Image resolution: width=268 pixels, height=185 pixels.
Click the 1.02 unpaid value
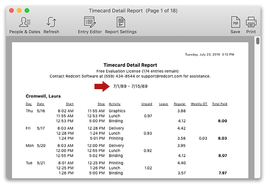(x=148, y=168)
